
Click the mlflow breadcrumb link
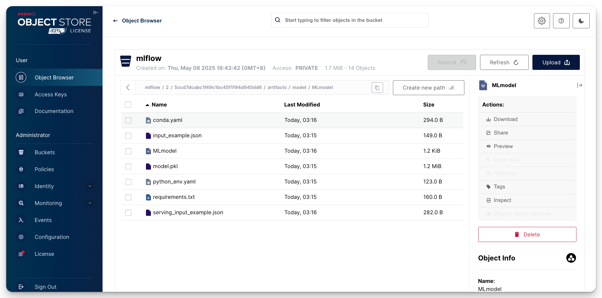(152, 87)
